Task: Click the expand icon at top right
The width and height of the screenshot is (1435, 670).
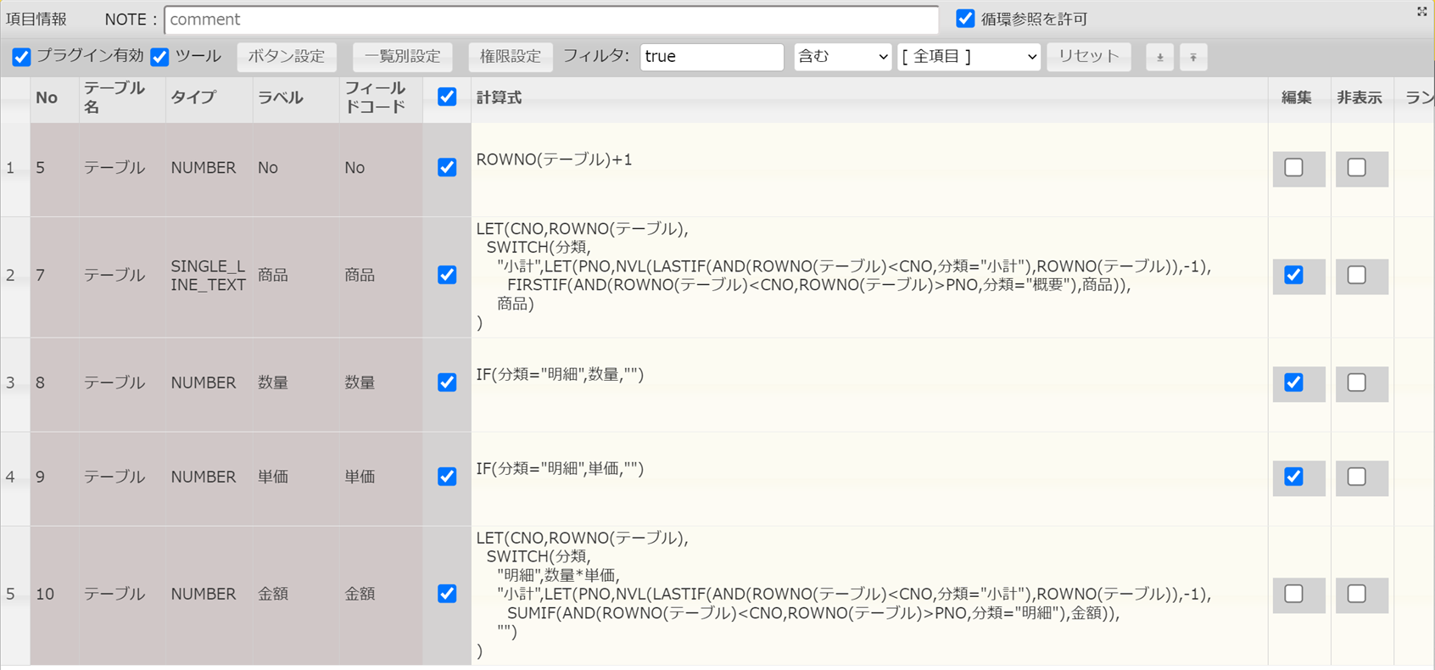Action: [1421, 11]
